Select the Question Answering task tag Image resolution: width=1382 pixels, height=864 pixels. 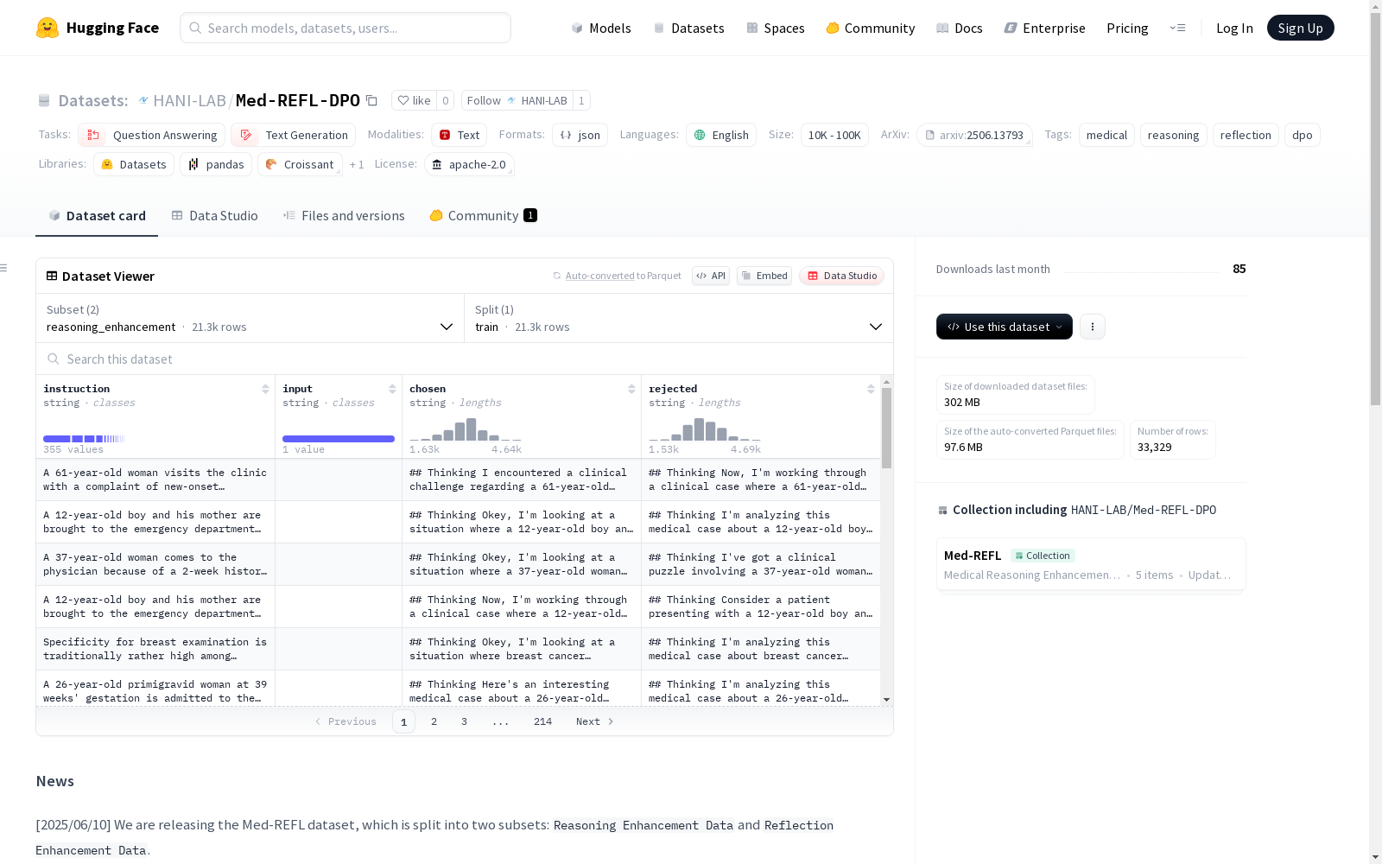click(x=152, y=135)
